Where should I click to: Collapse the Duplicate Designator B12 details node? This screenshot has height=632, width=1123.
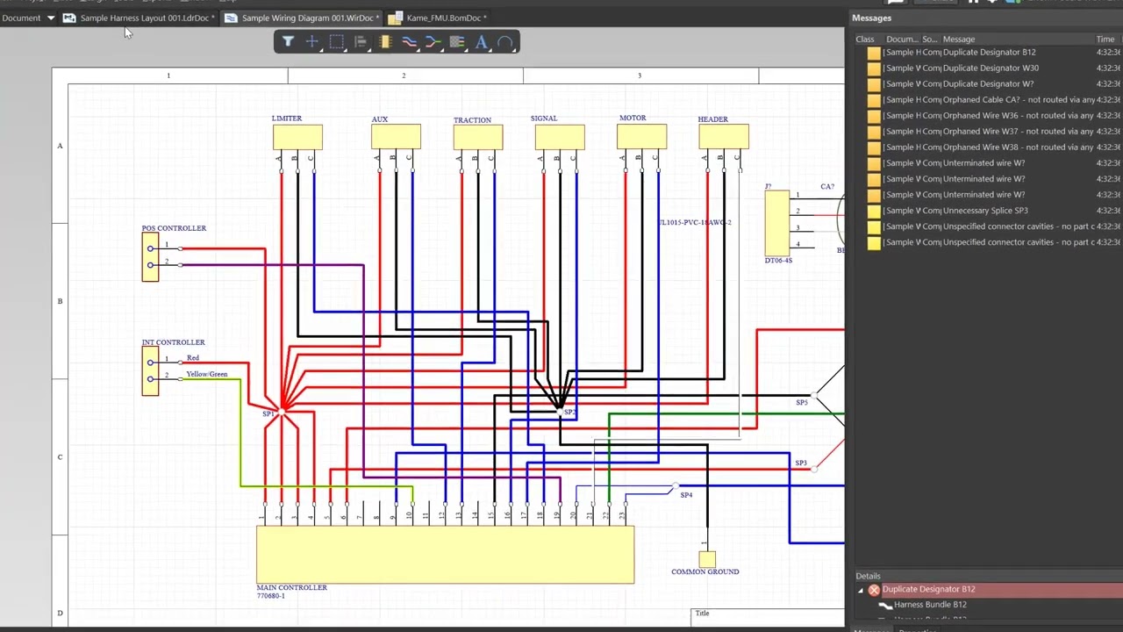(x=861, y=590)
